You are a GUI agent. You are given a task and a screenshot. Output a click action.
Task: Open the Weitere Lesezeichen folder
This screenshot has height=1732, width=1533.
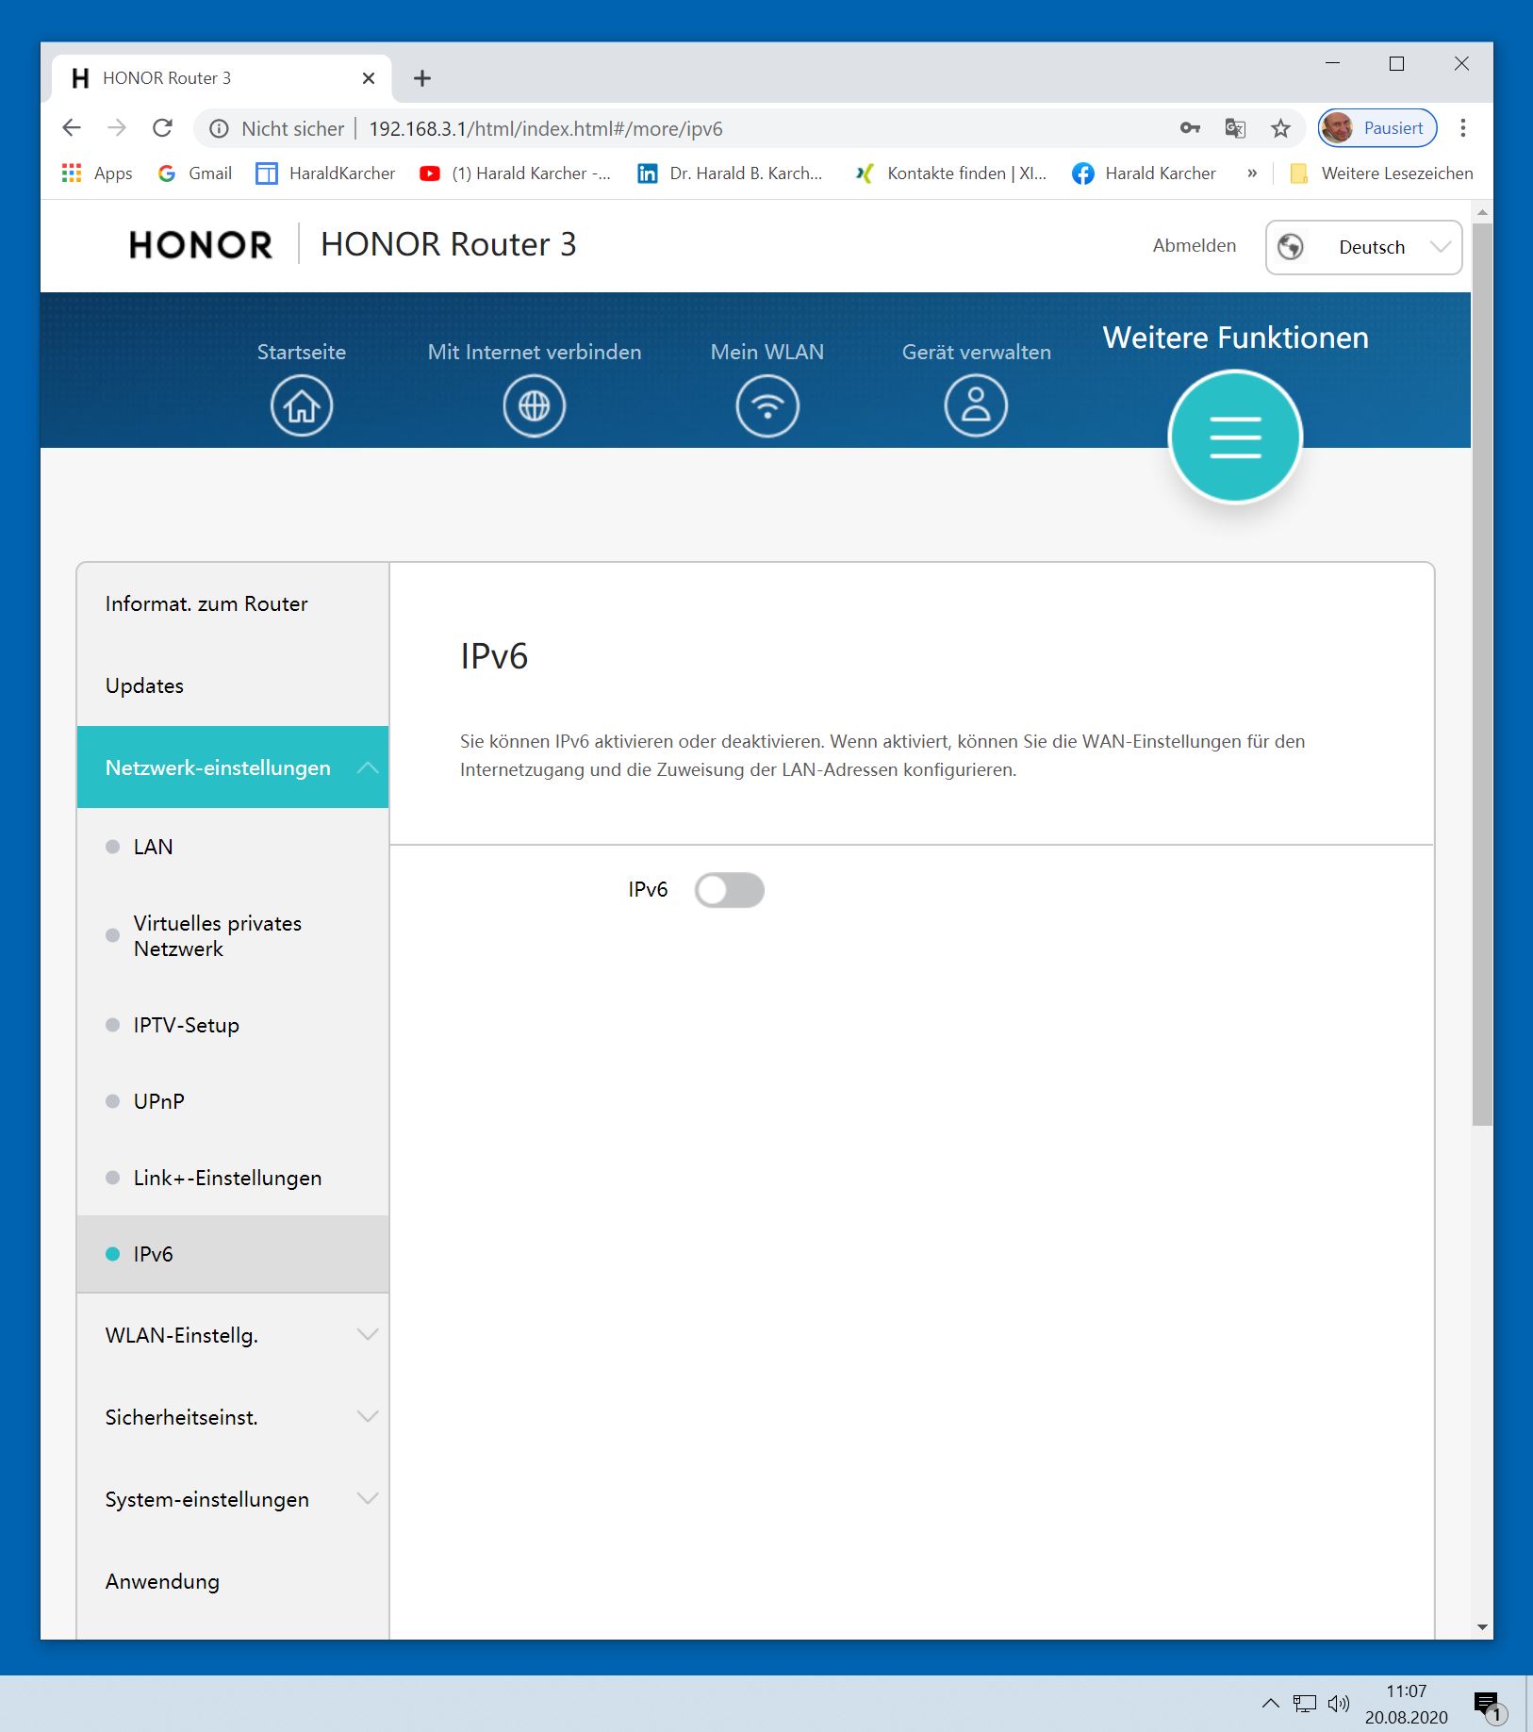[x=1382, y=173]
